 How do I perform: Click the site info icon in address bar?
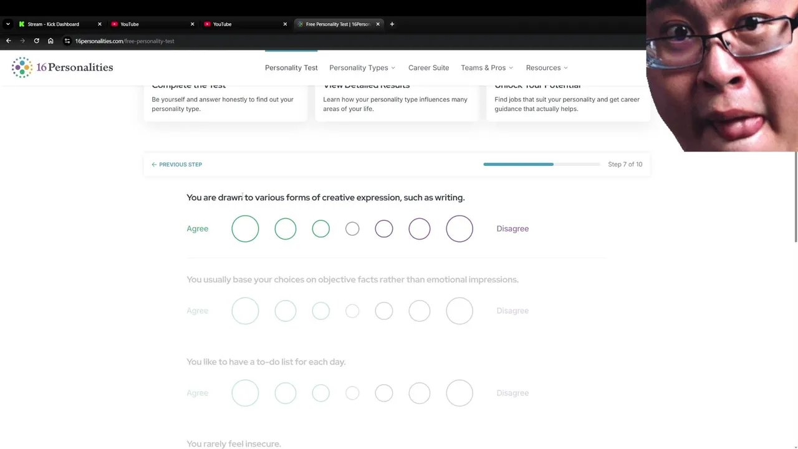pos(67,41)
